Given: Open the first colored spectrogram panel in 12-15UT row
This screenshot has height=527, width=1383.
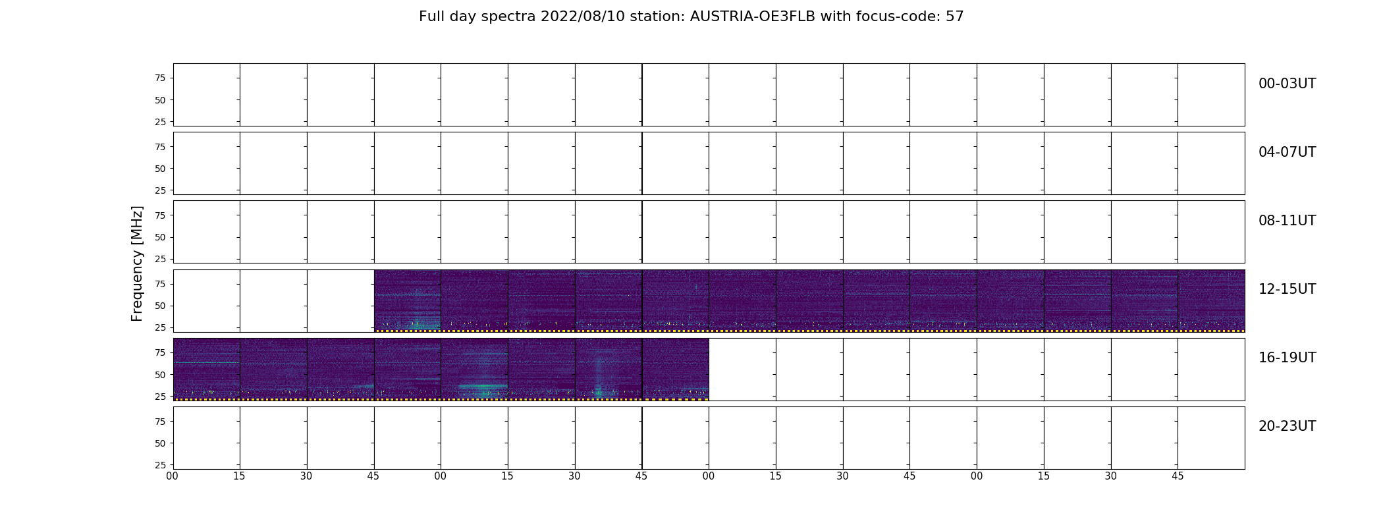Looking at the screenshot, I should tap(408, 300).
